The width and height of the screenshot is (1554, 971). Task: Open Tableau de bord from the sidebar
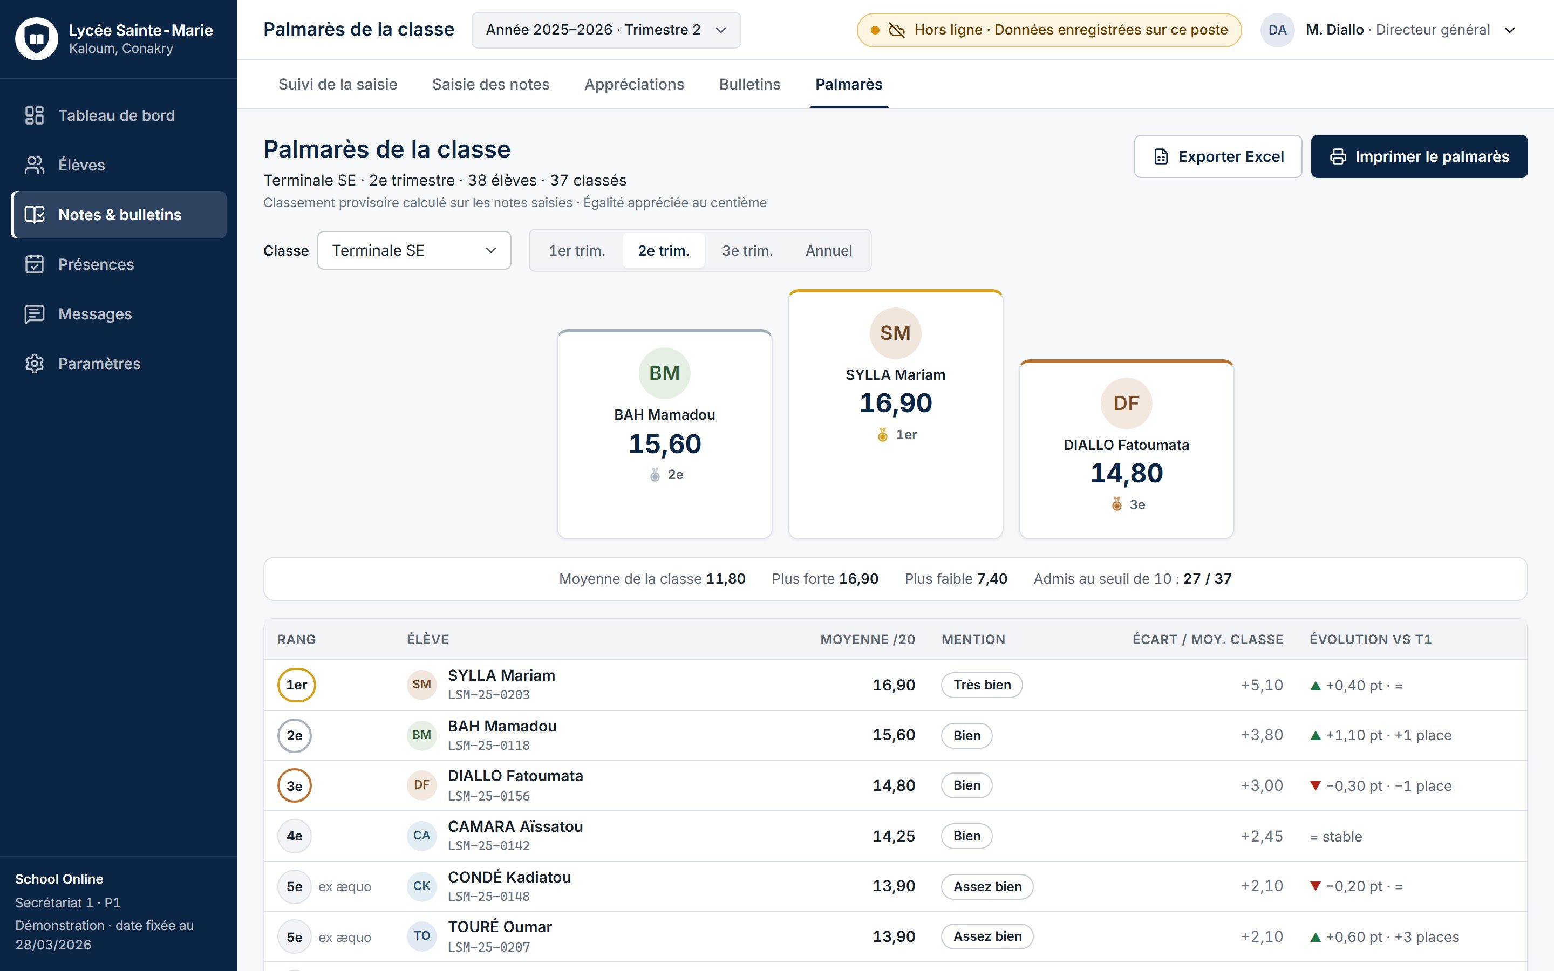pyautogui.click(x=119, y=115)
